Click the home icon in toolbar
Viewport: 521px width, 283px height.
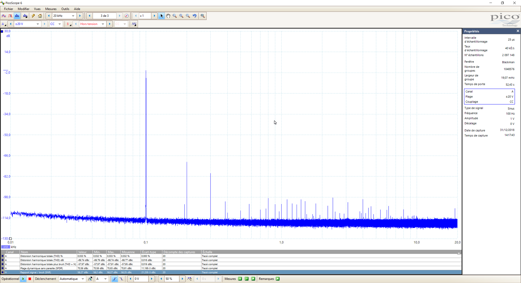pos(40,16)
